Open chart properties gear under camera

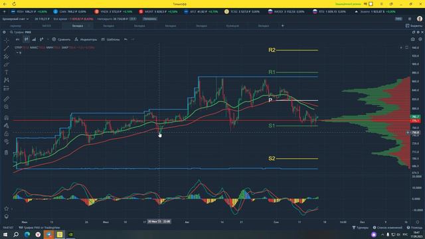[x=420, y=40]
